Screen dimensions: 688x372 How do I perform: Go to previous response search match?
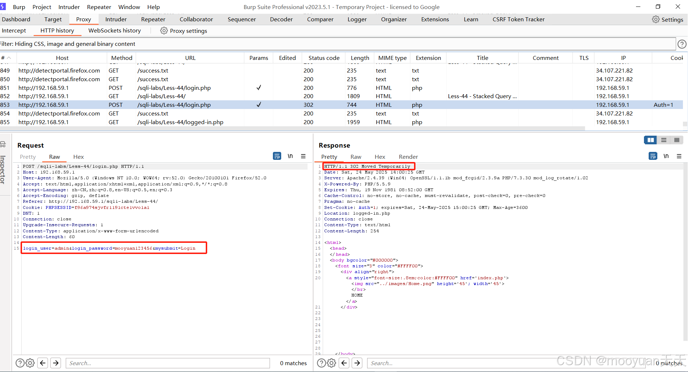(344, 363)
